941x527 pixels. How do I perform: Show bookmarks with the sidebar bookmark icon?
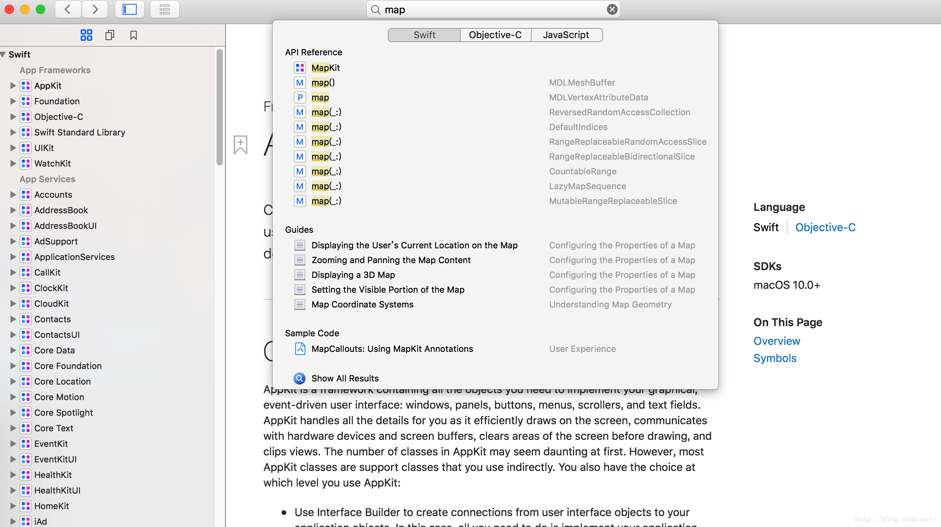coord(134,35)
